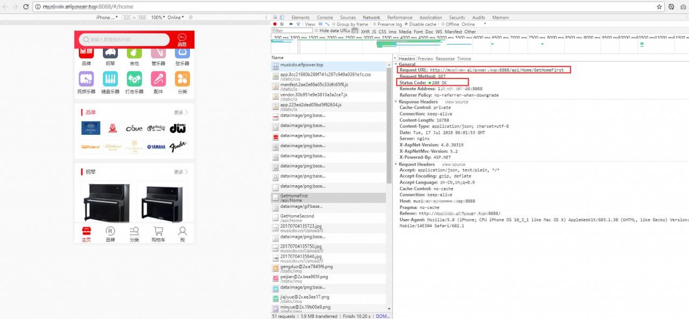This screenshot has height=319, width=689.
Task: Enable Group by frame checkbox
Action: 334,24
